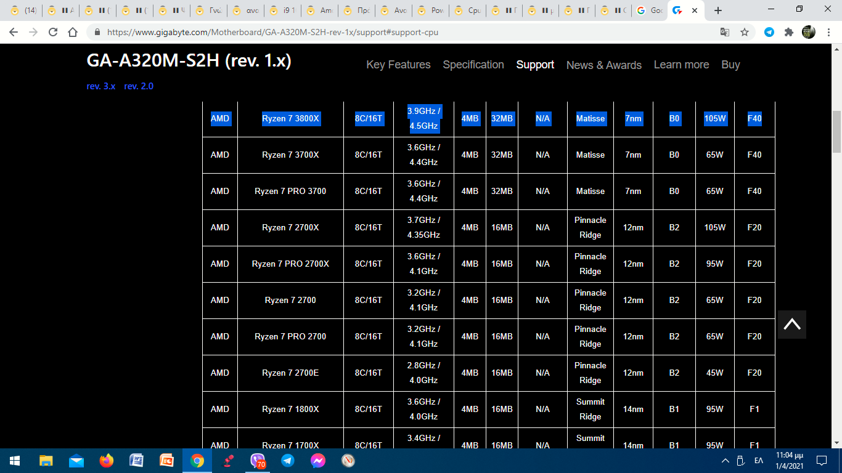Open Viber from the taskbar

point(258,461)
